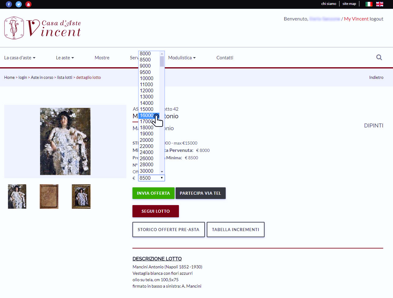
Task: Expand Modulistica menu
Action: [182, 57]
